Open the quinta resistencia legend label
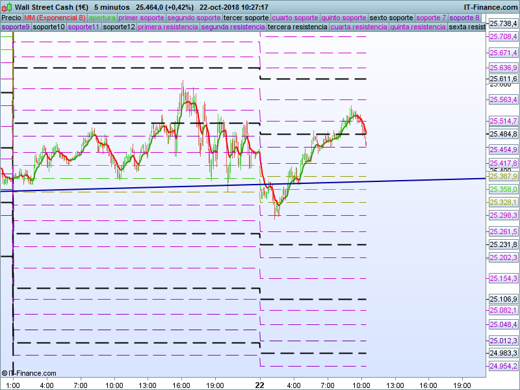The width and height of the screenshot is (520, 390). click(418, 27)
